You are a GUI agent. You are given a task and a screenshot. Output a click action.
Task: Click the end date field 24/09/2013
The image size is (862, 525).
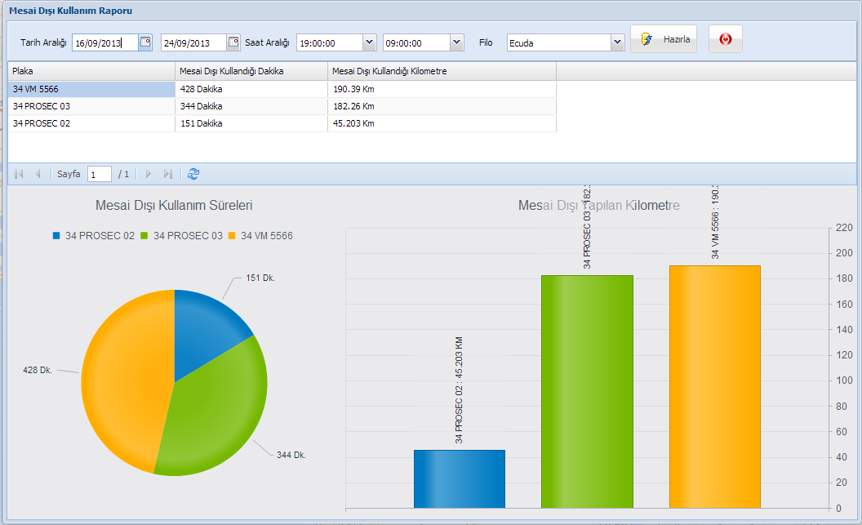tap(193, 43)
